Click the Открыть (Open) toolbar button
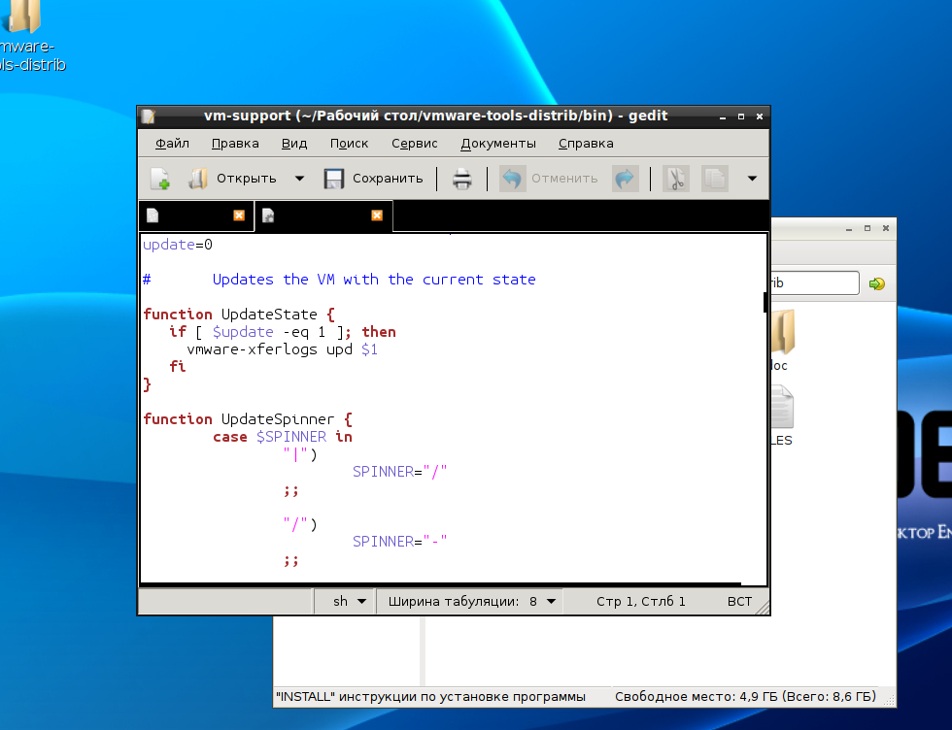Screen dimensions: 952x730 tap(233, 179)
